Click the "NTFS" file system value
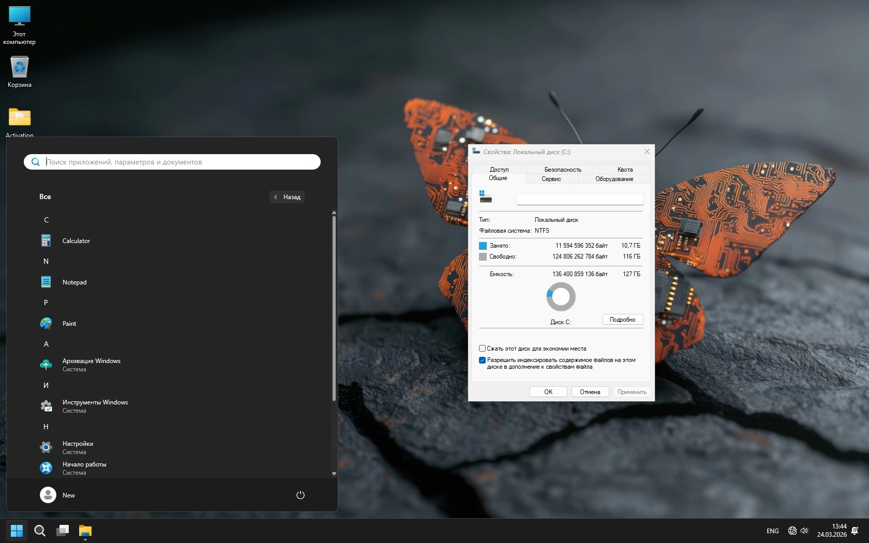The image size is (869, 543). (542, 231)
